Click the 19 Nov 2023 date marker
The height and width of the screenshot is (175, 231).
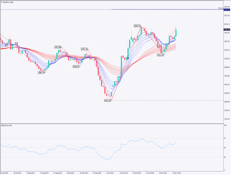pos(176,173)
